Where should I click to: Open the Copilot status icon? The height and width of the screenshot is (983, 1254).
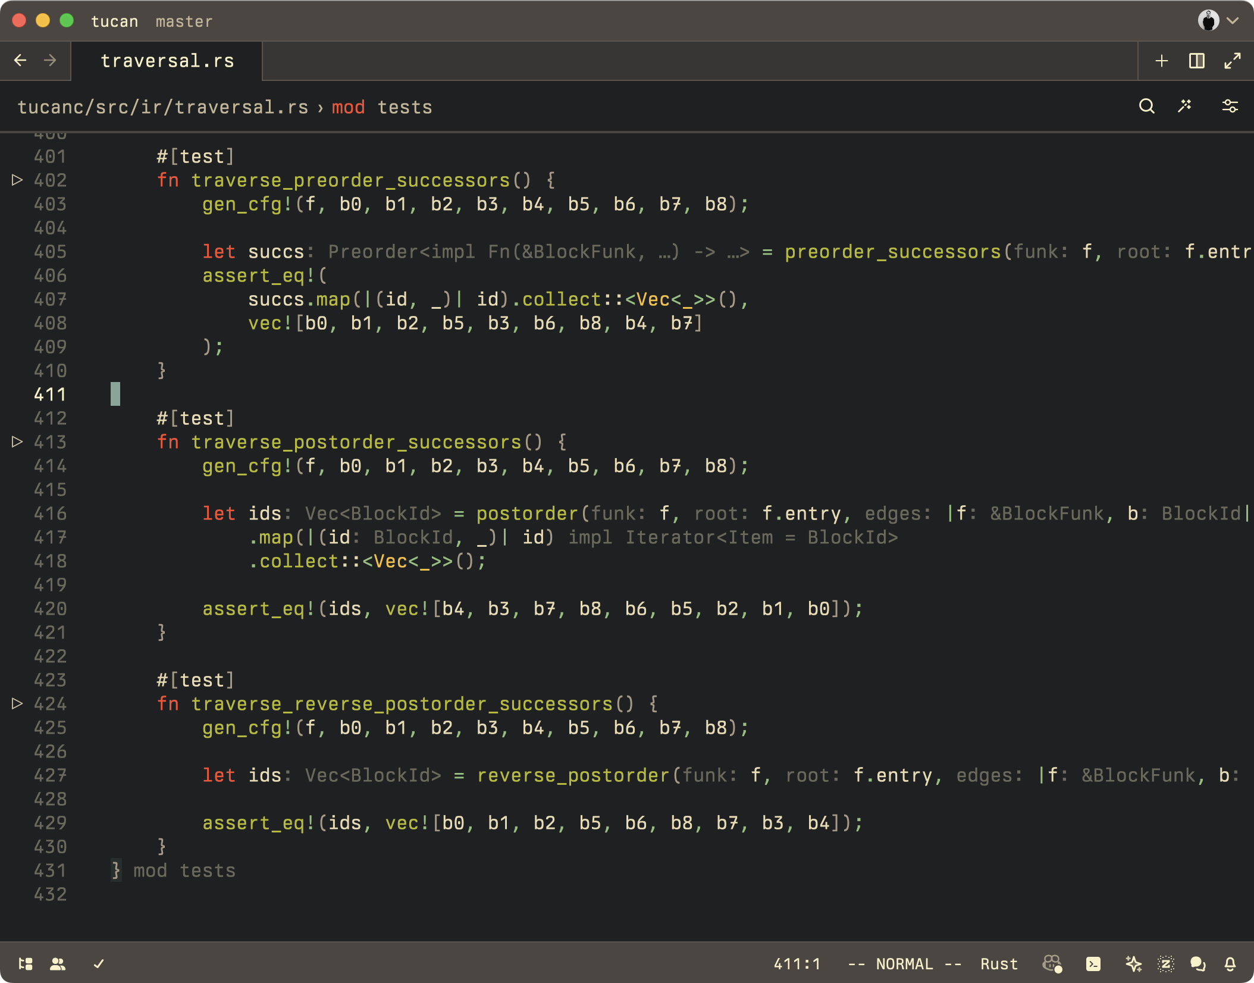pos(1052,963)
